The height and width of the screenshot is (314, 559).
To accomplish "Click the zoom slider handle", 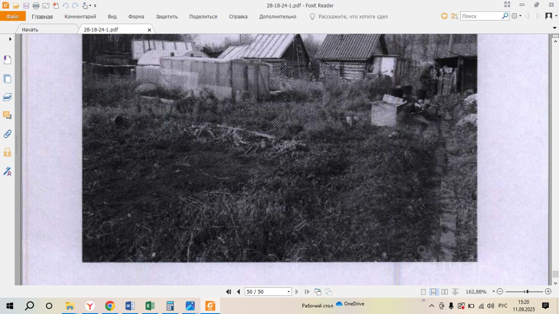I will (528, 291).
